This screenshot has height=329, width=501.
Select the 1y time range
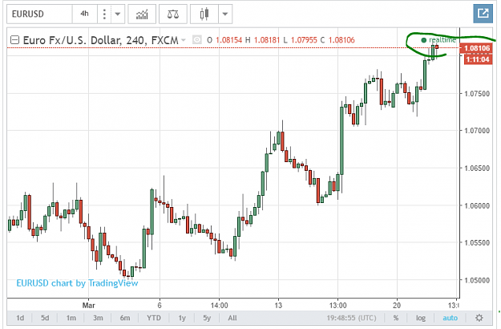pyautogui.click(x=182, y=318)
